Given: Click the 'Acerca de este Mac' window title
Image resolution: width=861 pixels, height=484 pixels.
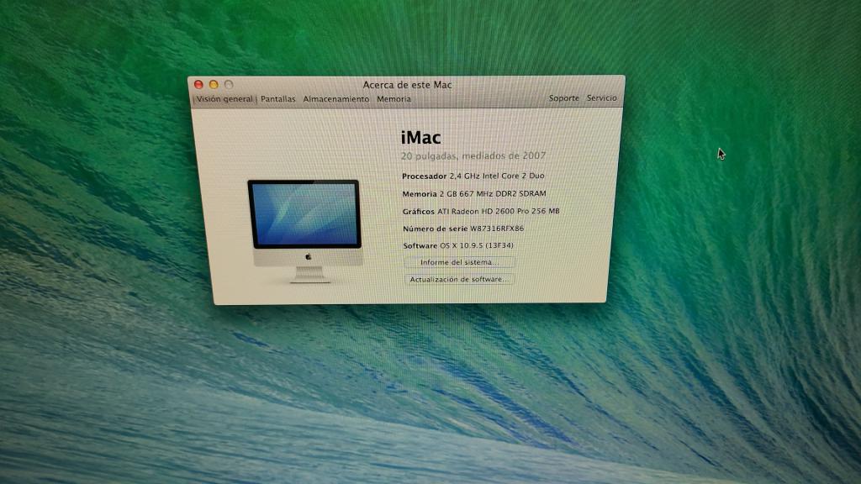Looking at the screenshot, I should click(408, 85).
